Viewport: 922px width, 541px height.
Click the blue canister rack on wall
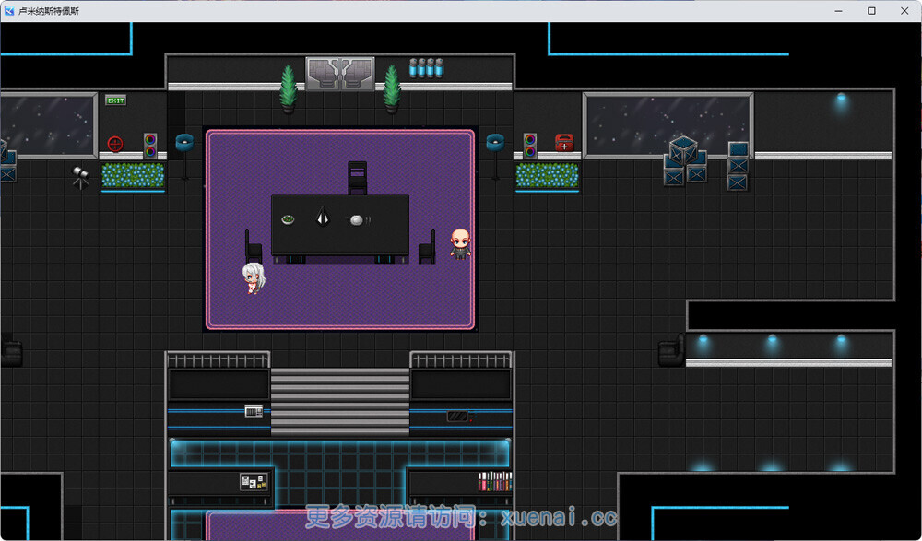426,67
